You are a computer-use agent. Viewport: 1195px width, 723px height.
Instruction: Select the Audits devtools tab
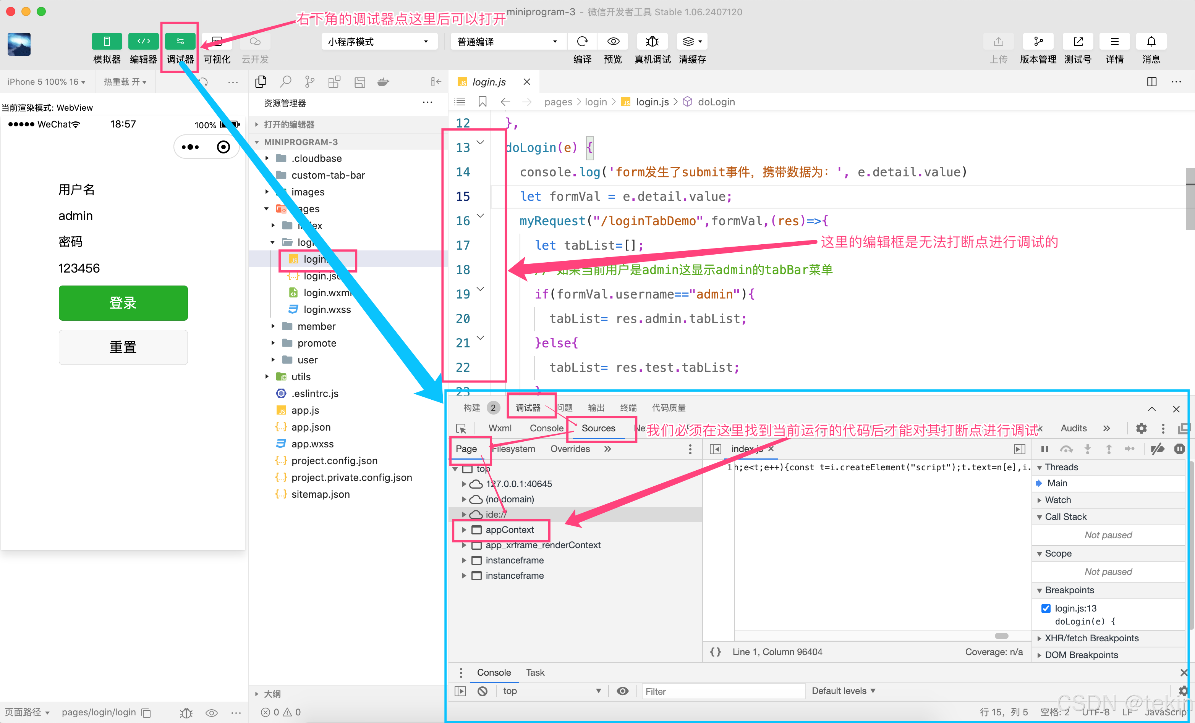(x=1074, y=428)
